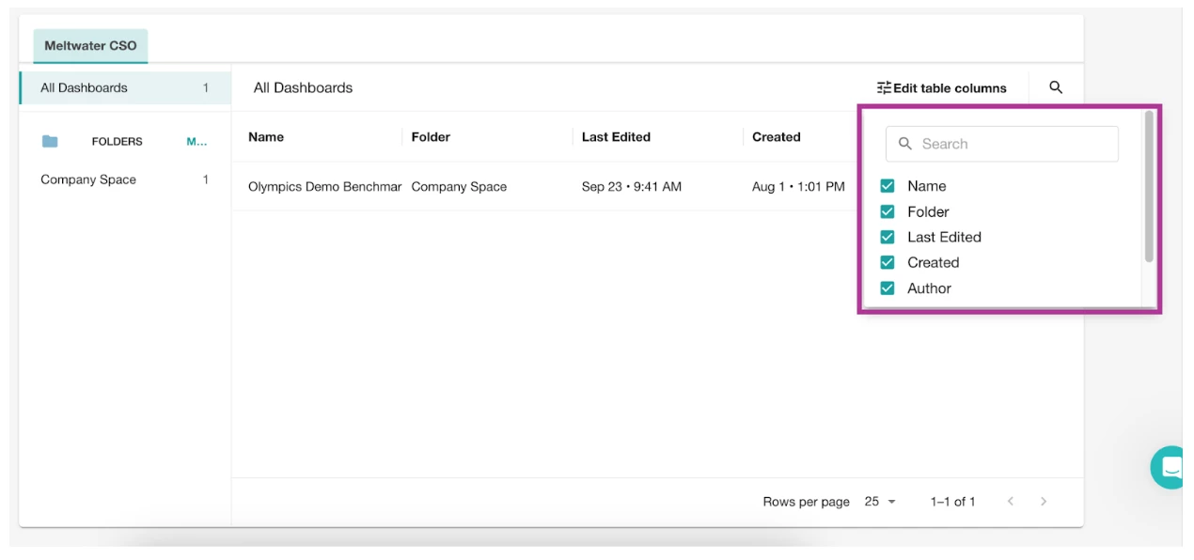Click the Edit table columns button
This screenshot has height=560, width=1194.
click(x=941, y=88)
